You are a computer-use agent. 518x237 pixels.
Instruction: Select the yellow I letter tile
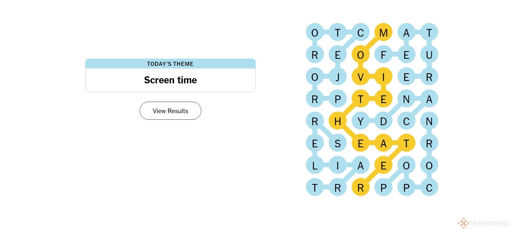[x=383, y=77]
